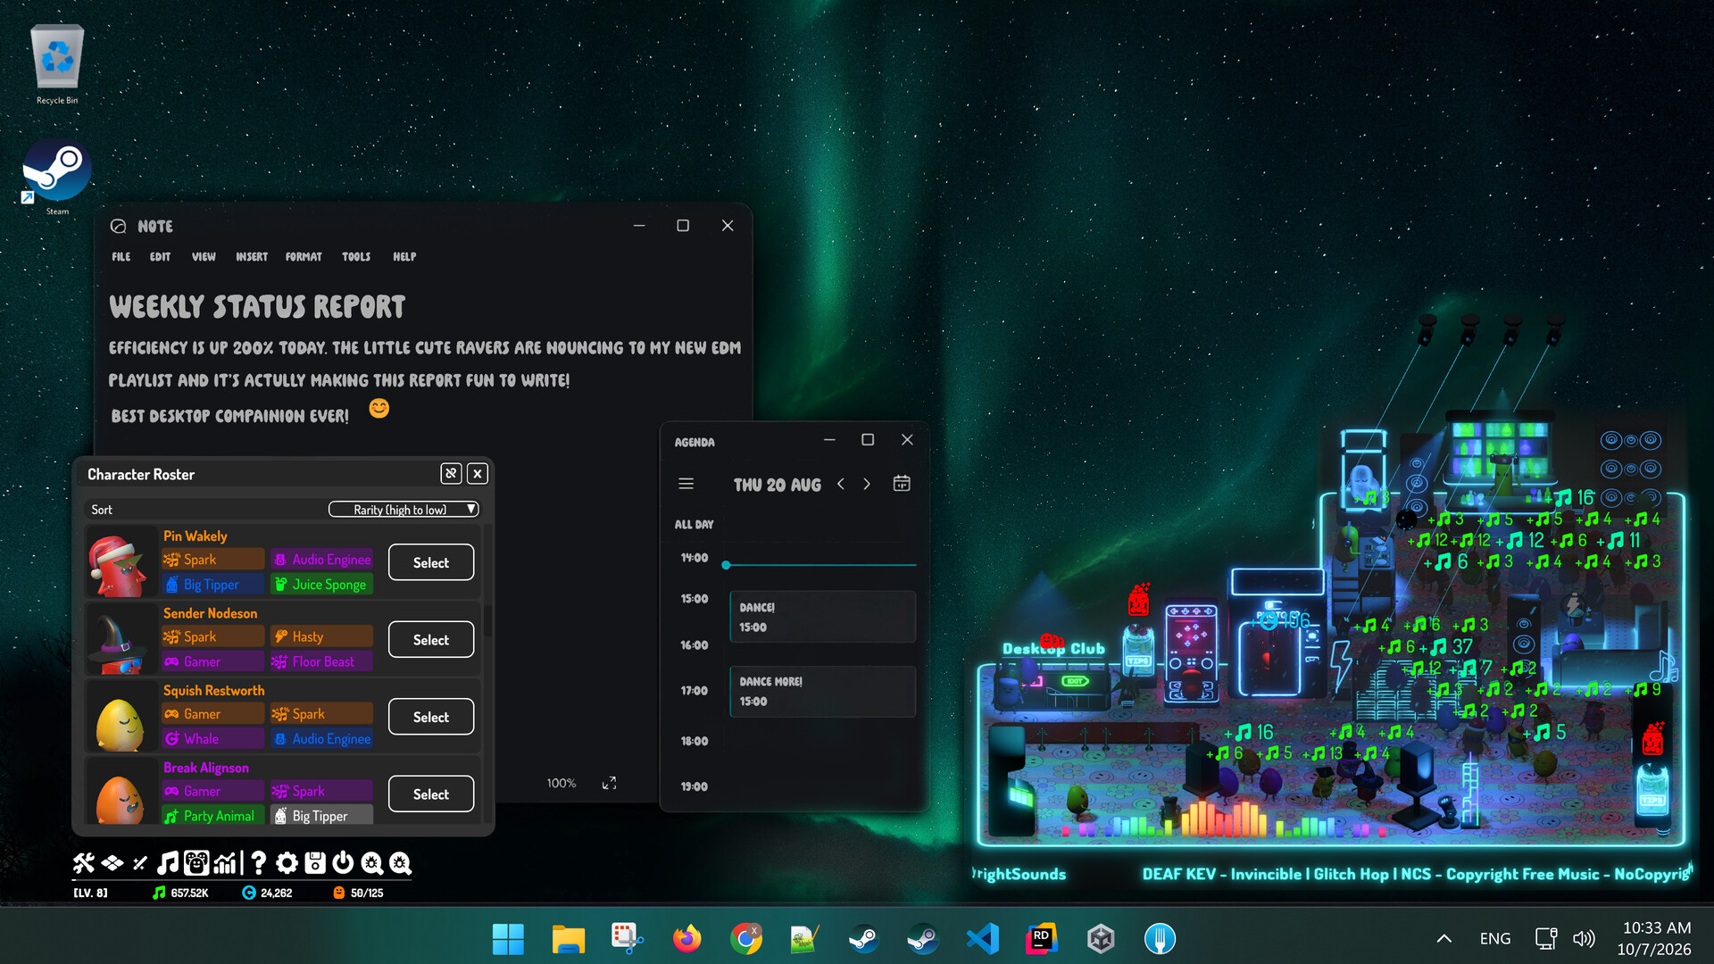This screenshot has height=964, width=1714.
Task: Toggle the unpin icon in Character Roster header
Action: pos(451,474)
